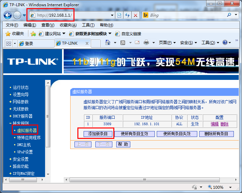
Task: Click the Add to Favorites Bar star icon
Action: pyautogui.click(x=33, y=34)
